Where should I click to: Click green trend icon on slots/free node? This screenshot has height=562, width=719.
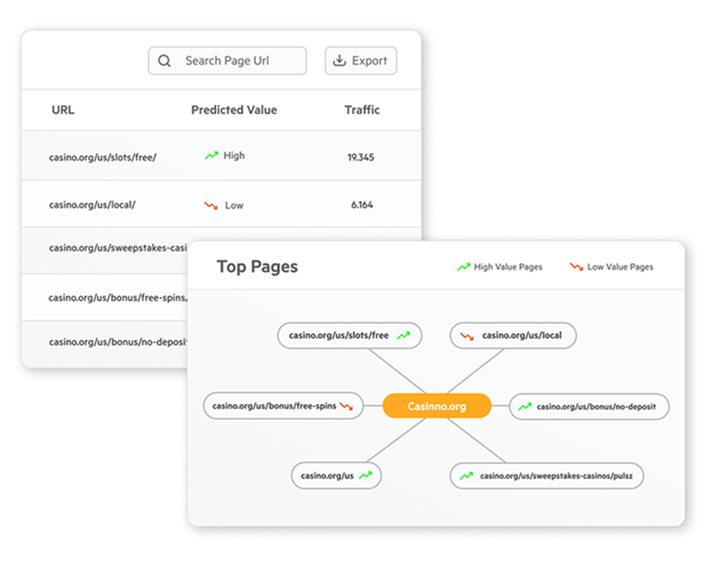click(x=403, y=336)
